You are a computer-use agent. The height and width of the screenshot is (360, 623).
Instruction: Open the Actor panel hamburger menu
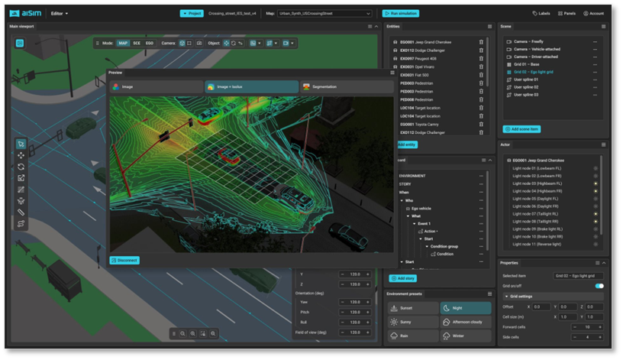click(603, 144)
